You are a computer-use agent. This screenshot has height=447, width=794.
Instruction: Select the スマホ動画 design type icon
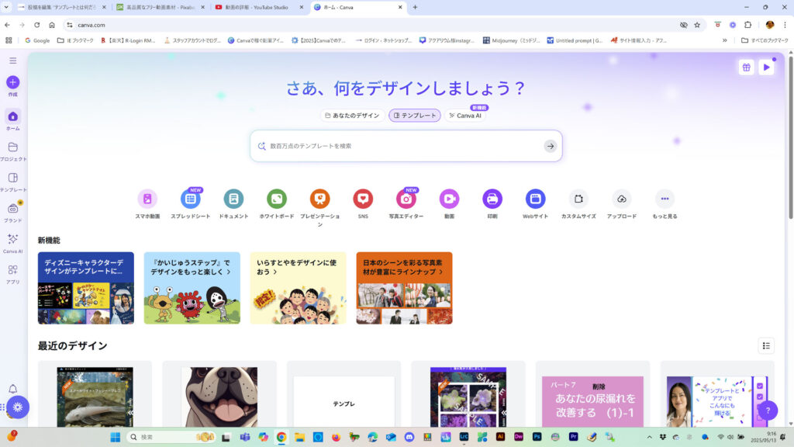coord(147,199)
